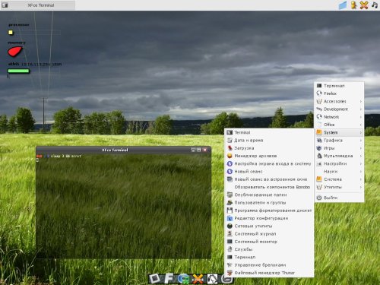This screenshot has width=380, height=285.
Task: Open Terminal in the System submenu
Action: 269,132
